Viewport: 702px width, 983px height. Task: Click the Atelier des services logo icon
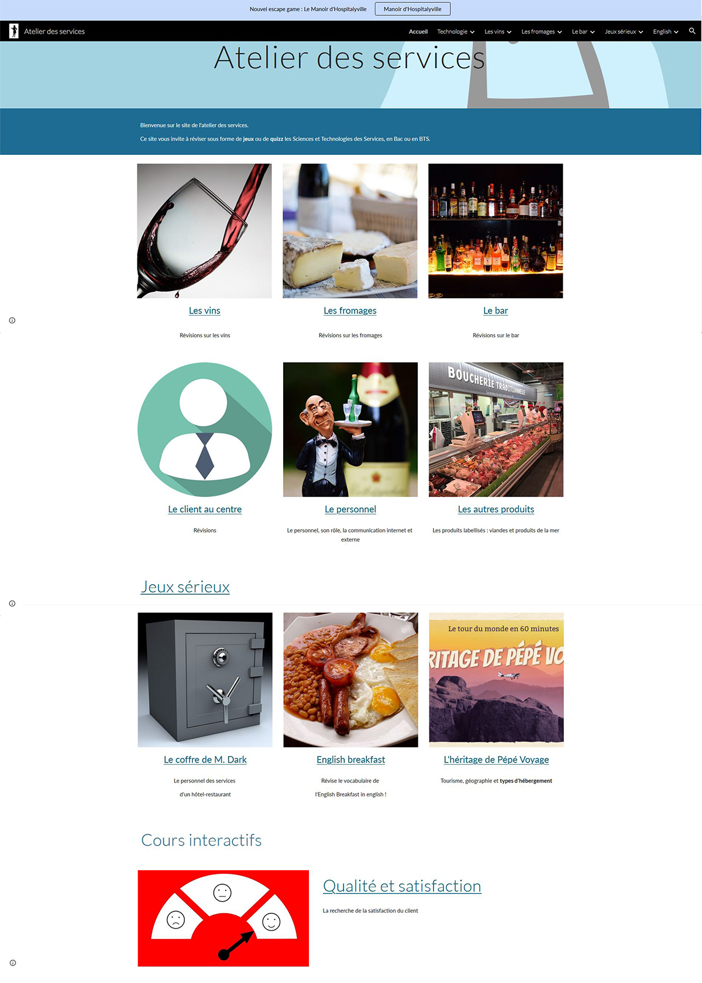pyautogui.click(x=14, y=31)
